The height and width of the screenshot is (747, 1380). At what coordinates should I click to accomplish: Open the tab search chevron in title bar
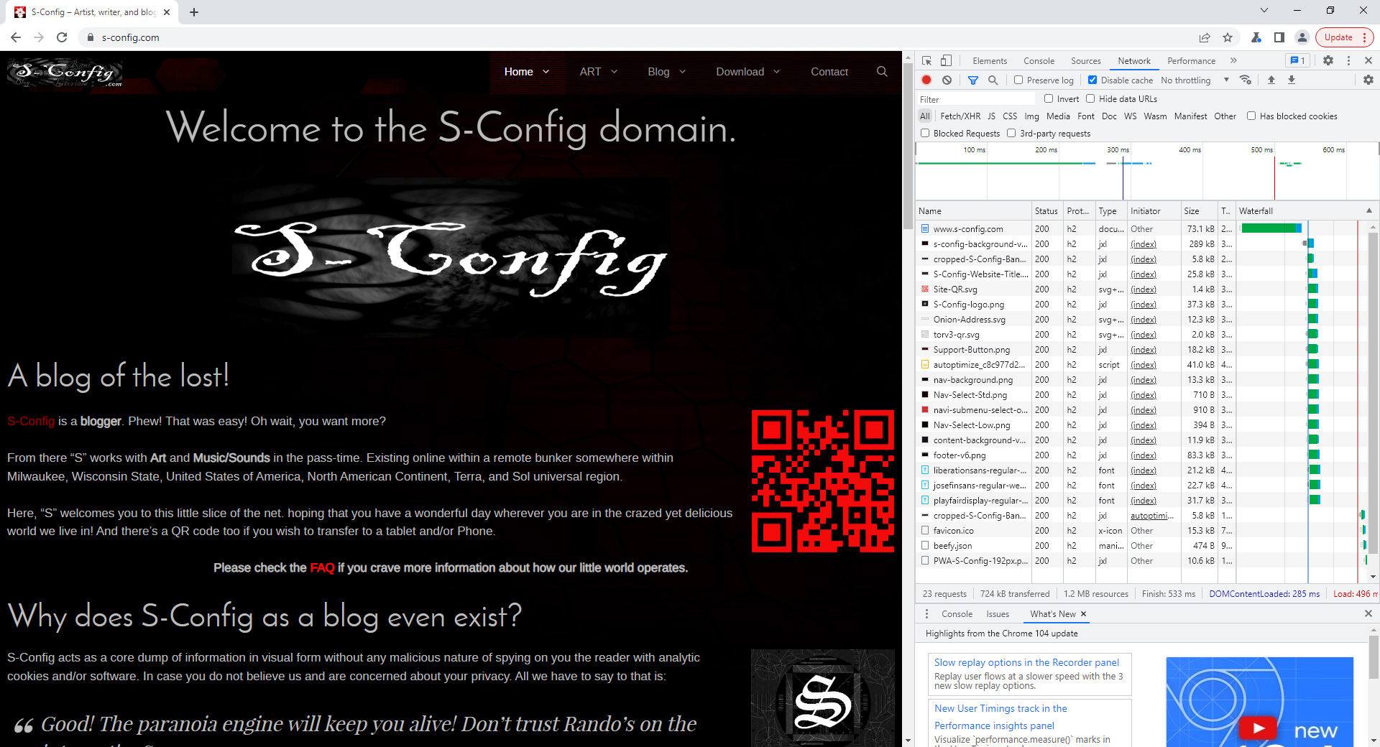[1264, 10]
